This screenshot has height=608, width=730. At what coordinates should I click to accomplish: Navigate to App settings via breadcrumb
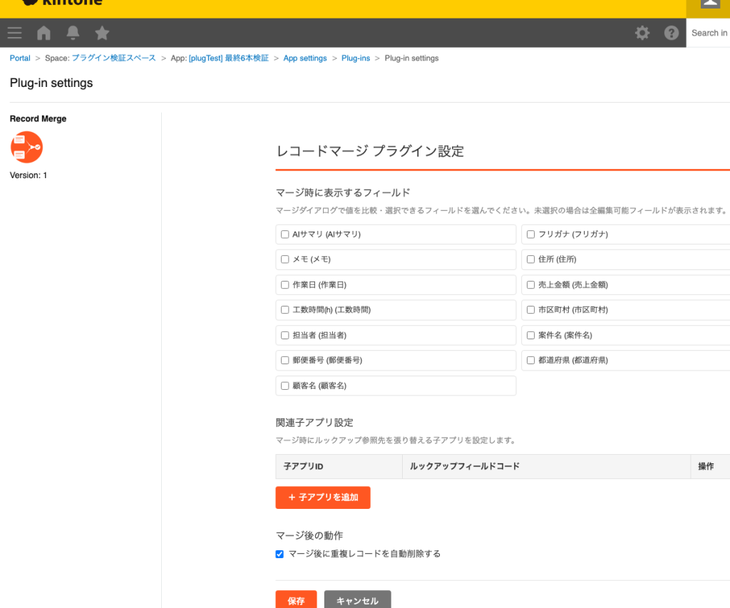[x=304, y=58]
